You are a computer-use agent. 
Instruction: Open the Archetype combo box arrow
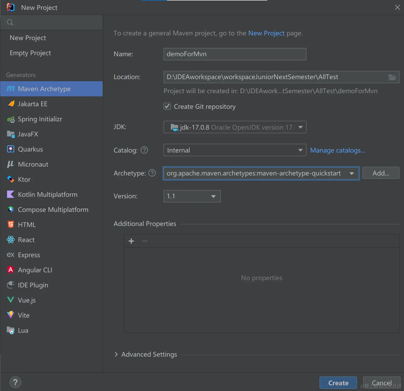[352, 173]
